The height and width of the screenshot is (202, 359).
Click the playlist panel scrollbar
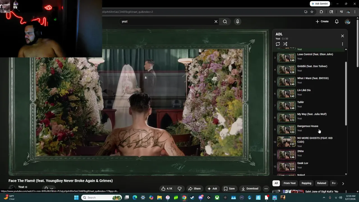coord(346,94)
